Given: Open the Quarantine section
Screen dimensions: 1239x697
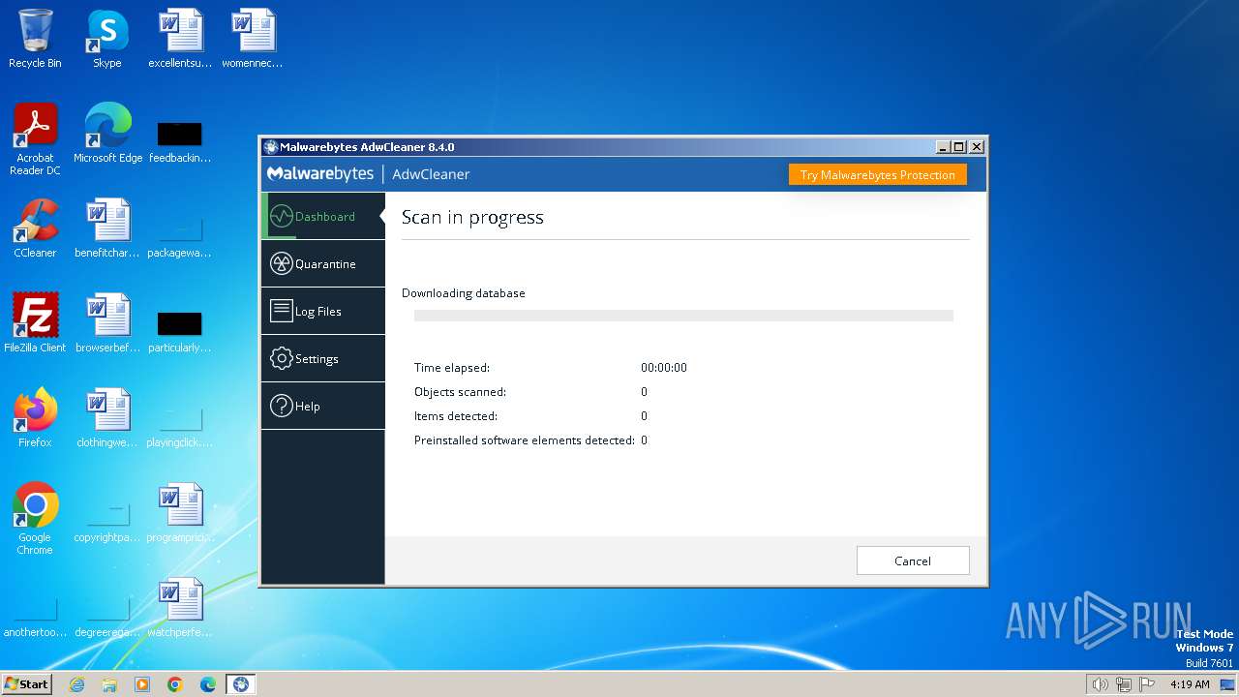Looking at the screenshot, I should coord(323,263).
